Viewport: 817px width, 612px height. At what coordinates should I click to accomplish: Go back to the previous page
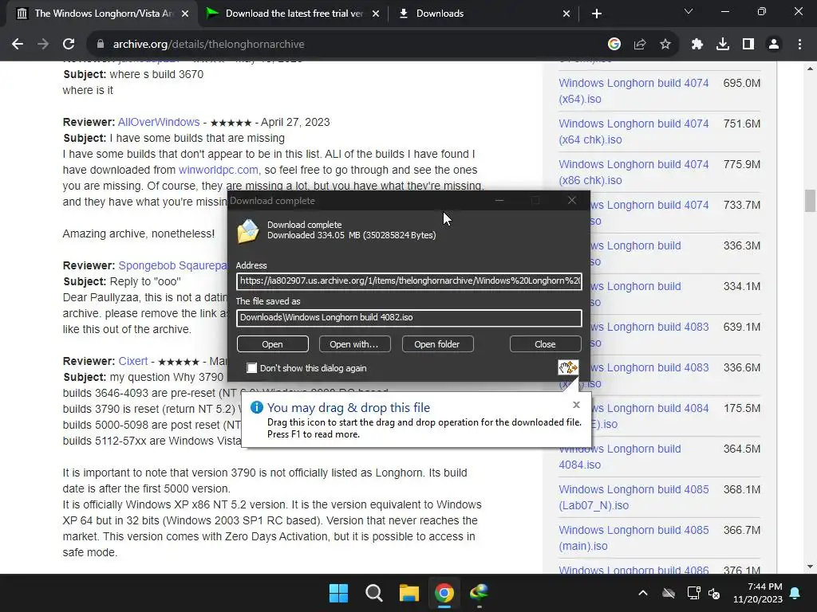pos(18,45)
